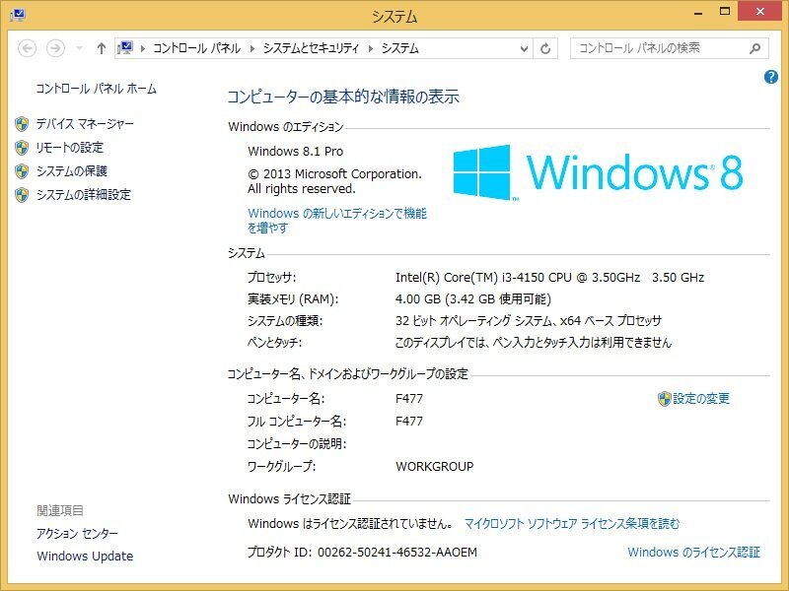This screenshot has height=591, width=789.
Task: Click the shield icon beside デバイス マネージャー
Action: [x=22, y=124]
